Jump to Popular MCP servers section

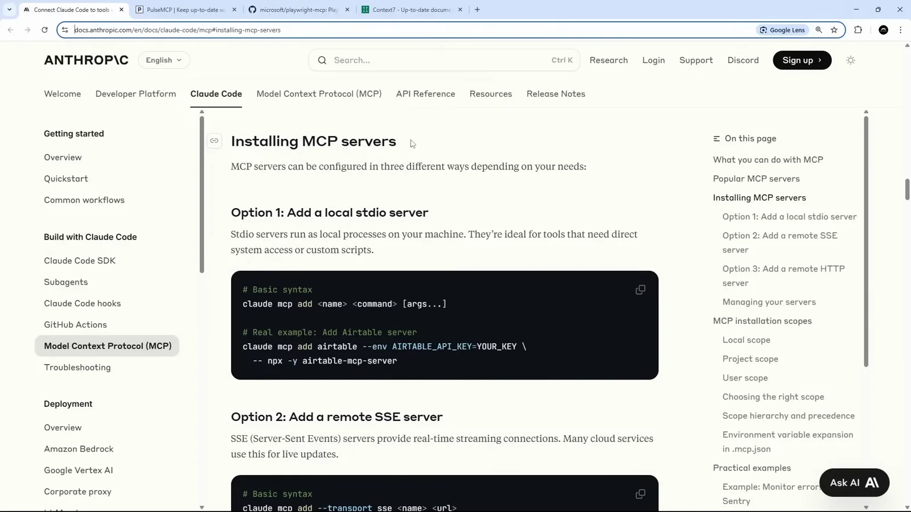(756, 179)
